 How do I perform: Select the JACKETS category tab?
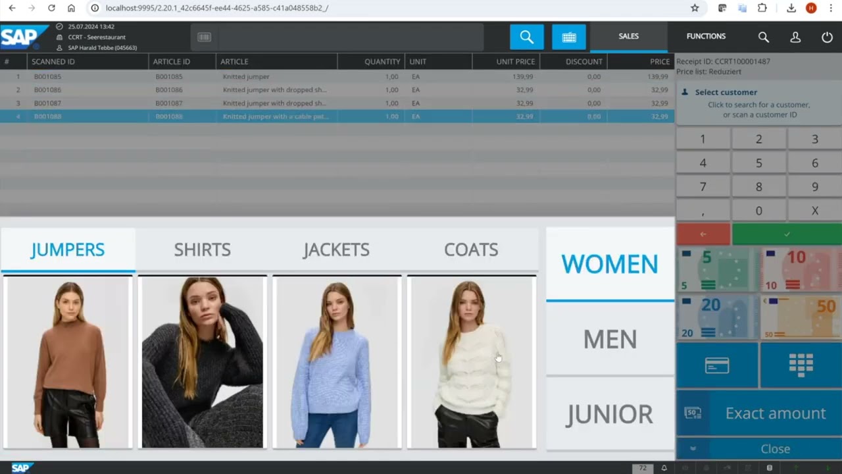click(336, 250)
